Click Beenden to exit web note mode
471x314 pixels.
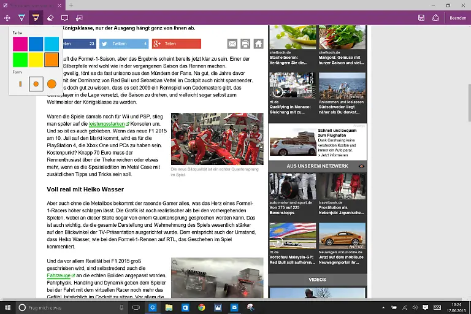(x=458, y=18)
